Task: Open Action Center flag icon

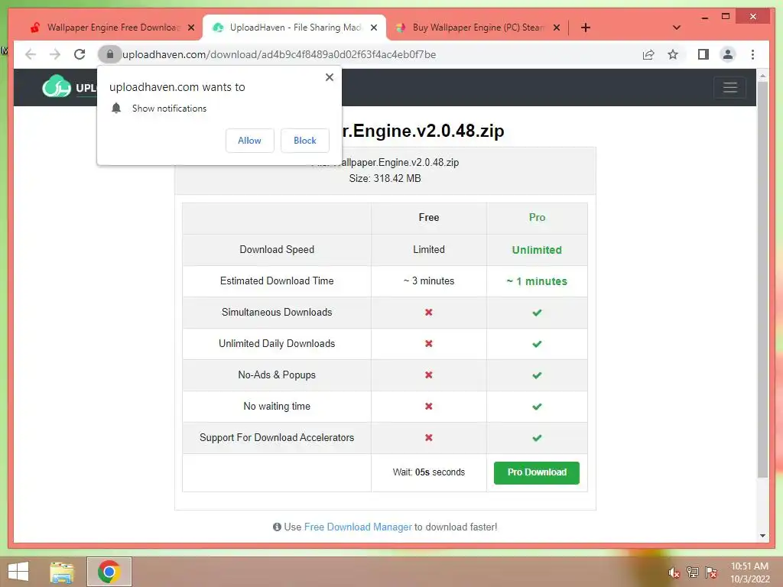Action: (711, 572)
